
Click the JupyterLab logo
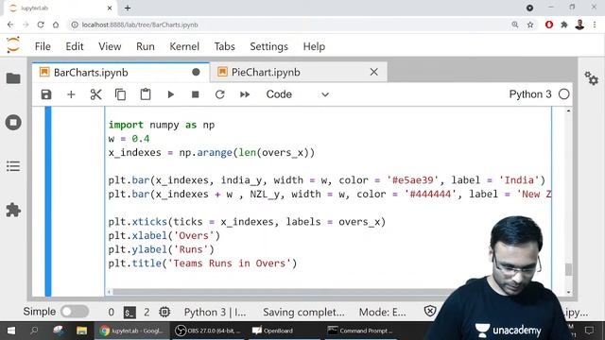coord(13,45)
